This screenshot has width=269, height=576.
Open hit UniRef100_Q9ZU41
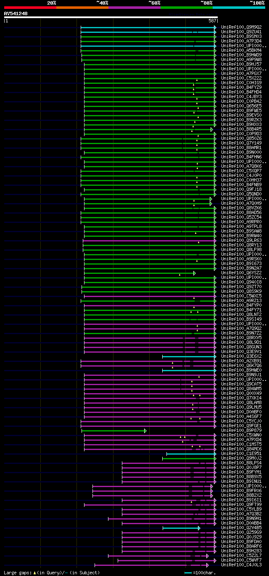coord(241,32)
